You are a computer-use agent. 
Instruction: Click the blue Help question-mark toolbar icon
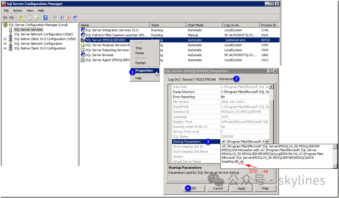click(x=46, y=18)
